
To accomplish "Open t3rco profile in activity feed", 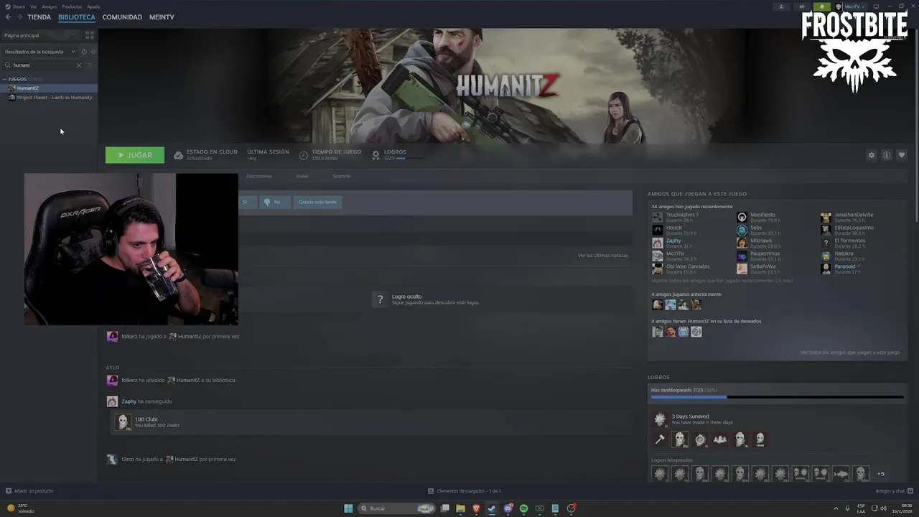I will click(128, 459).
